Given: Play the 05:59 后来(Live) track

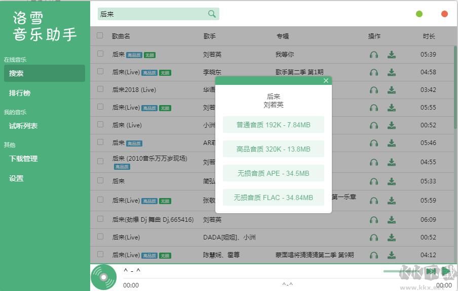Looking at the screenshot, I should (x=374, y=201).
